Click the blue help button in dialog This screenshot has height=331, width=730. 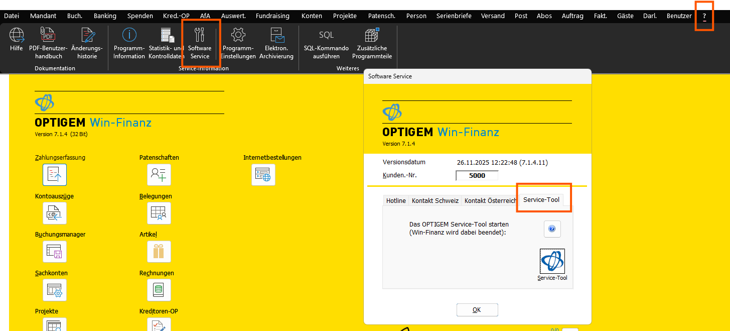[552, 229]
